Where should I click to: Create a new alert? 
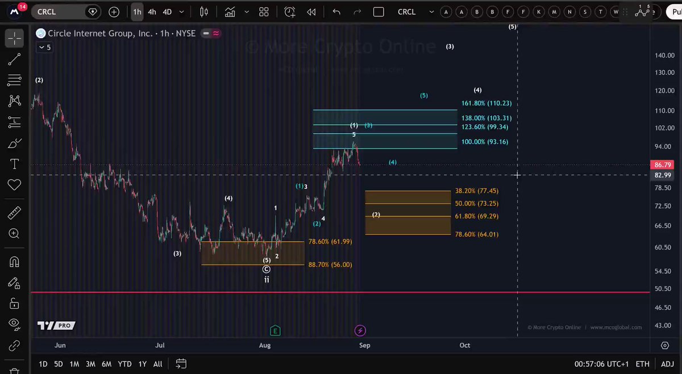(290, 11)
